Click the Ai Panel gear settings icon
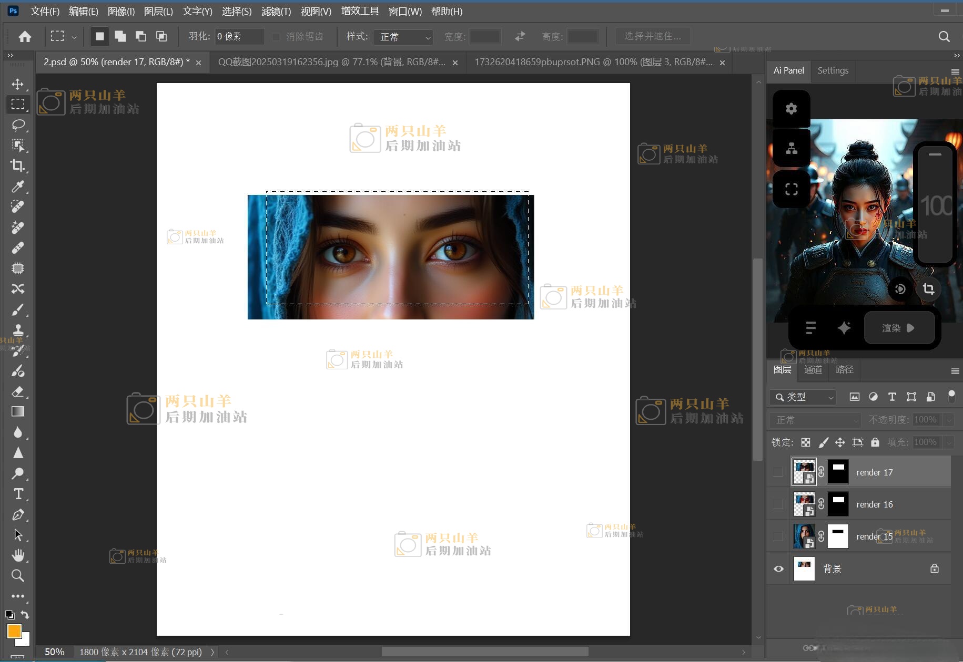Viewport: 963px width, 662px height. click(791, 109)
